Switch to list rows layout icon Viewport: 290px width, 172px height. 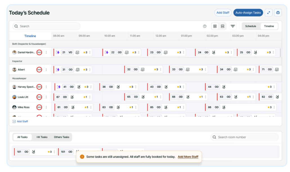[222, 26]
